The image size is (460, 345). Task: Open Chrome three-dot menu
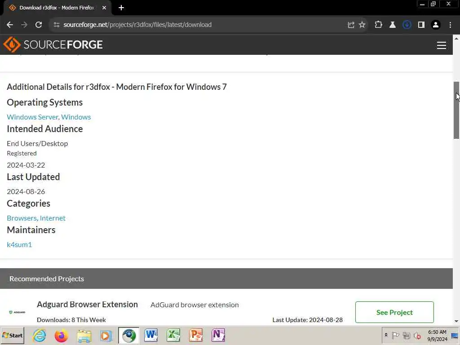[450, 25]
